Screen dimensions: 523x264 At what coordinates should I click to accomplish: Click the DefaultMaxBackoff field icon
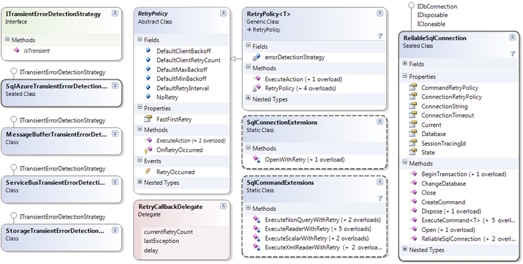[148, 69]
